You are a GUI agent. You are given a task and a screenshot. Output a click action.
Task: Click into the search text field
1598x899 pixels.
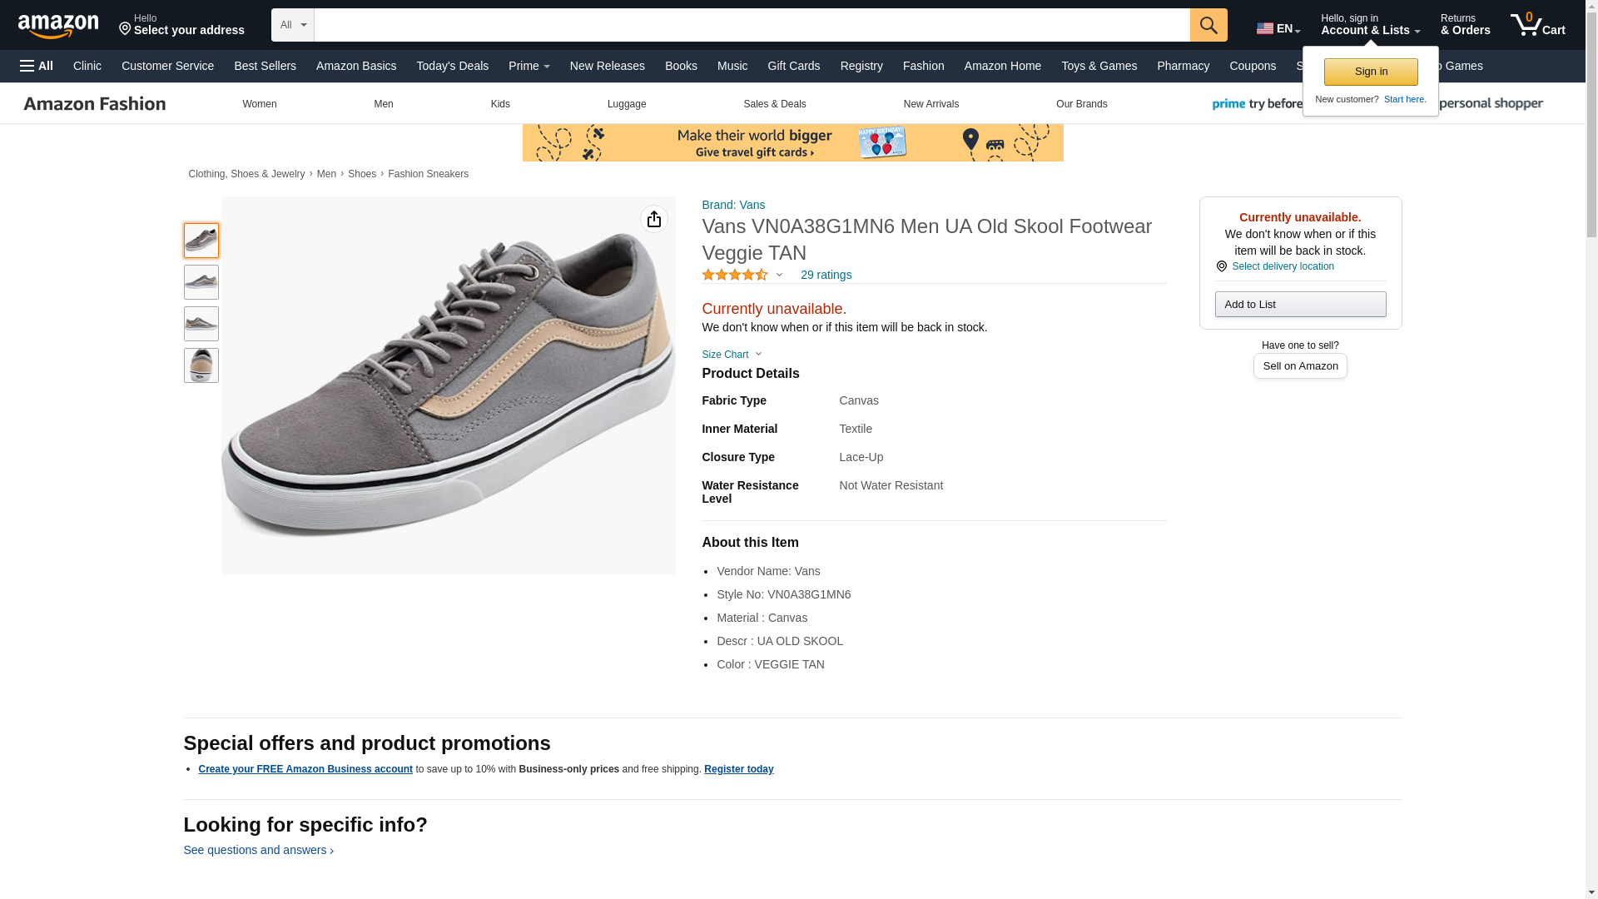point(751,25)
